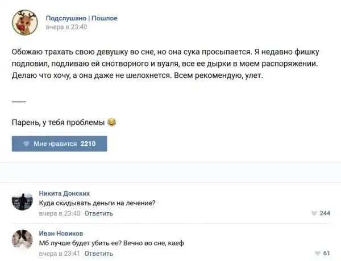
Task: Click Ответить under Никита Донских's comment
Action: tap(98, 213)
